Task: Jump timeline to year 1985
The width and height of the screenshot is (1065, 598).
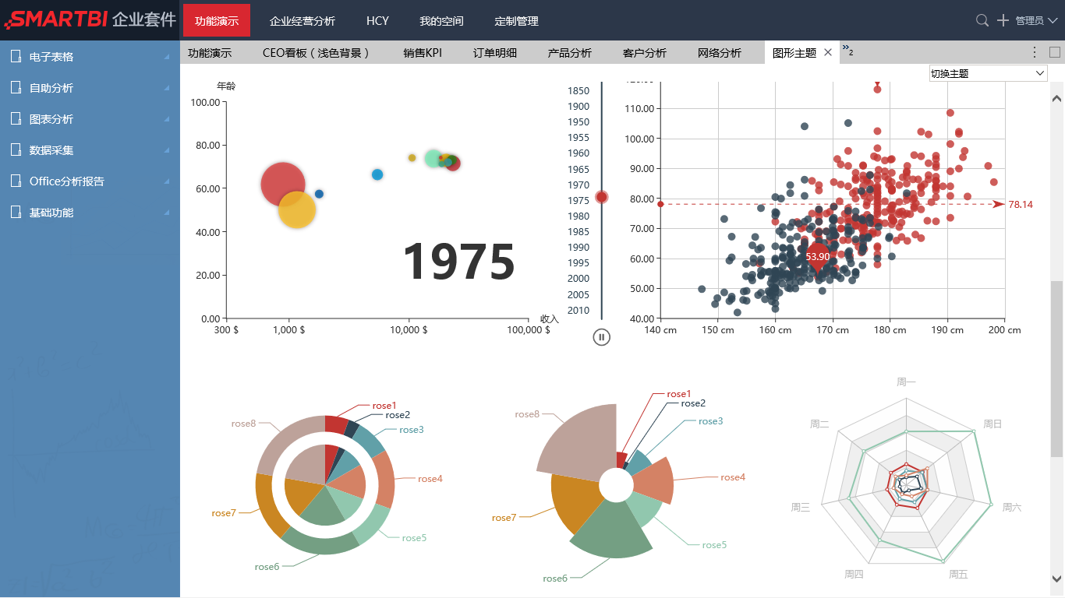Action: 578,232
